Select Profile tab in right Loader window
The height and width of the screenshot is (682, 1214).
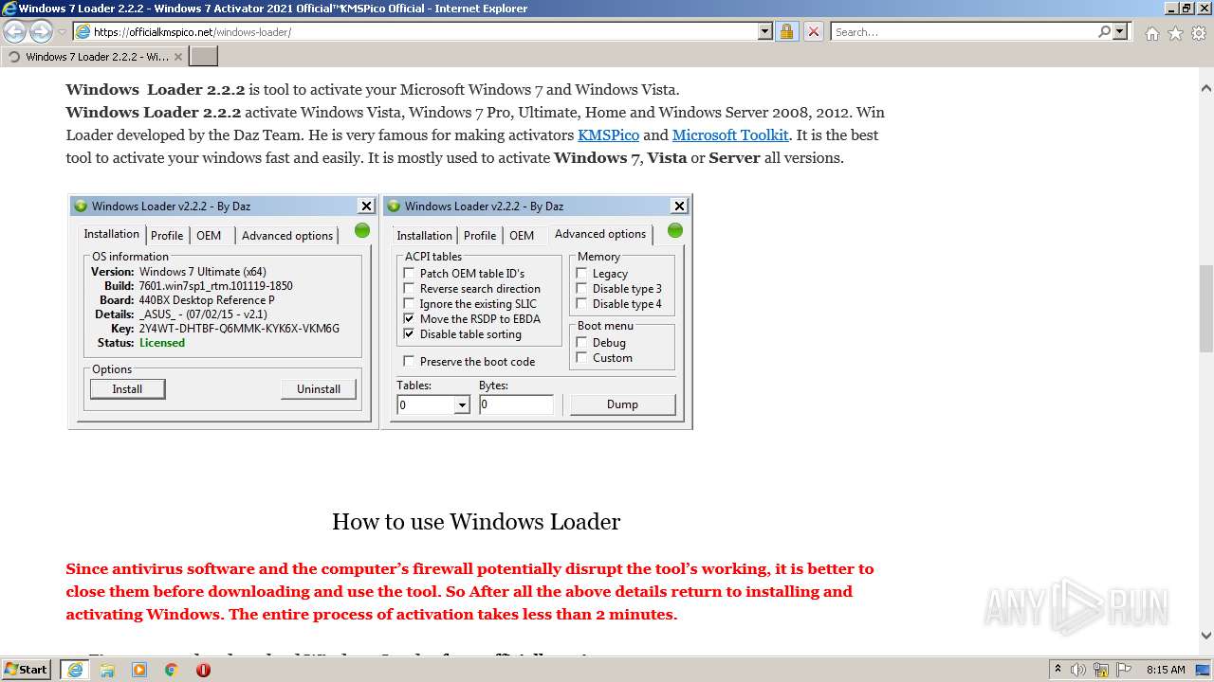pos(480,236)
